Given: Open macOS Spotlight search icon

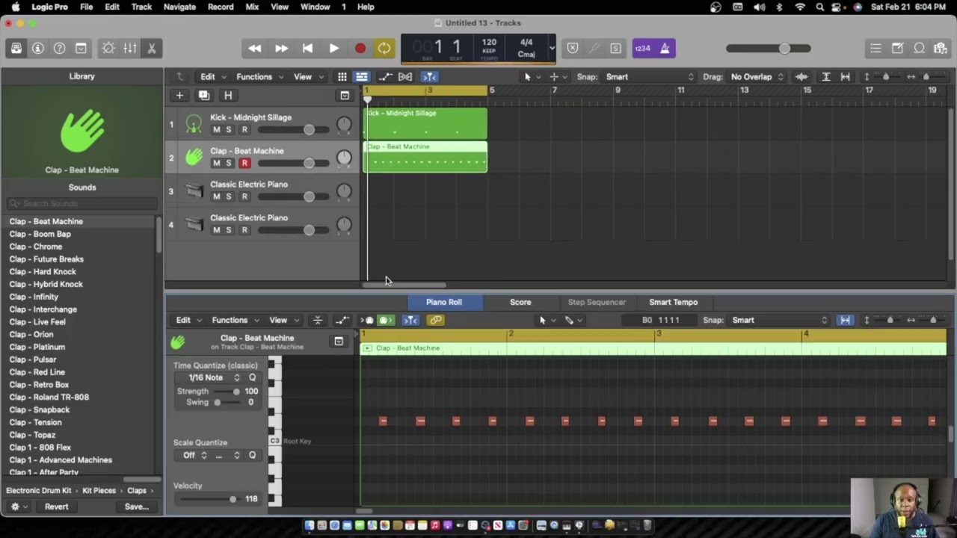Looking at the screenshot, I should (820, 7).
